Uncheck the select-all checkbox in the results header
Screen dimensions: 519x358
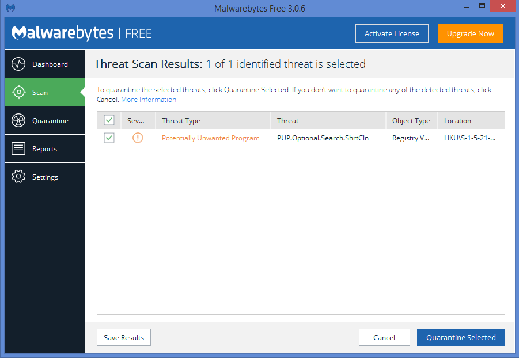(109, 120)
